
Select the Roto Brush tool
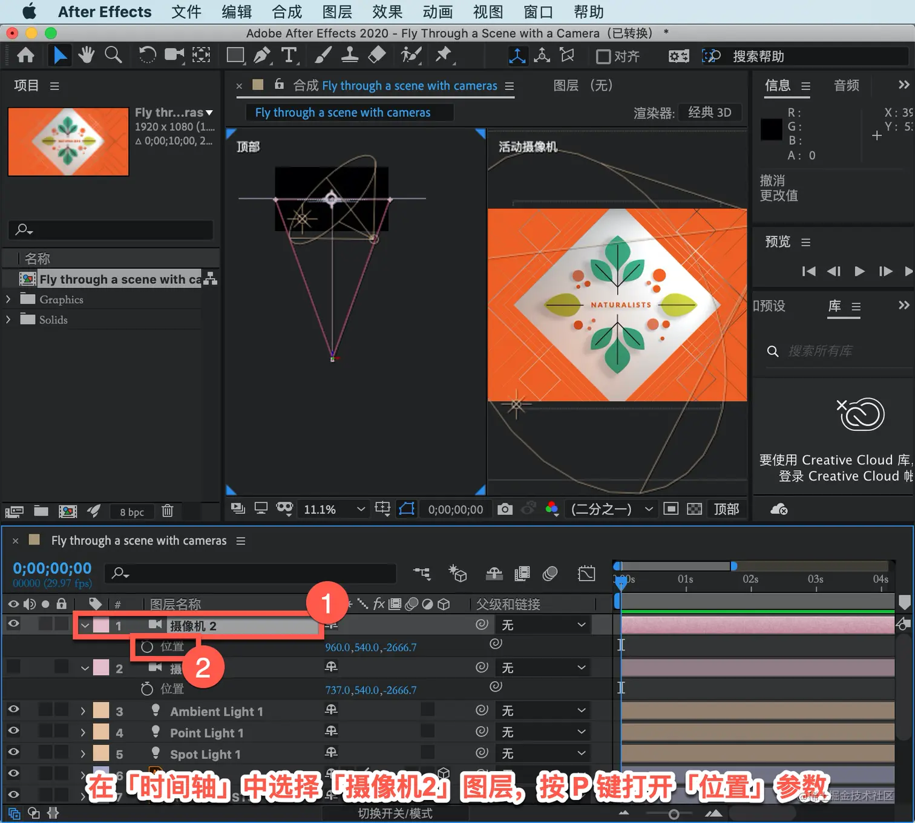point(411,56)
